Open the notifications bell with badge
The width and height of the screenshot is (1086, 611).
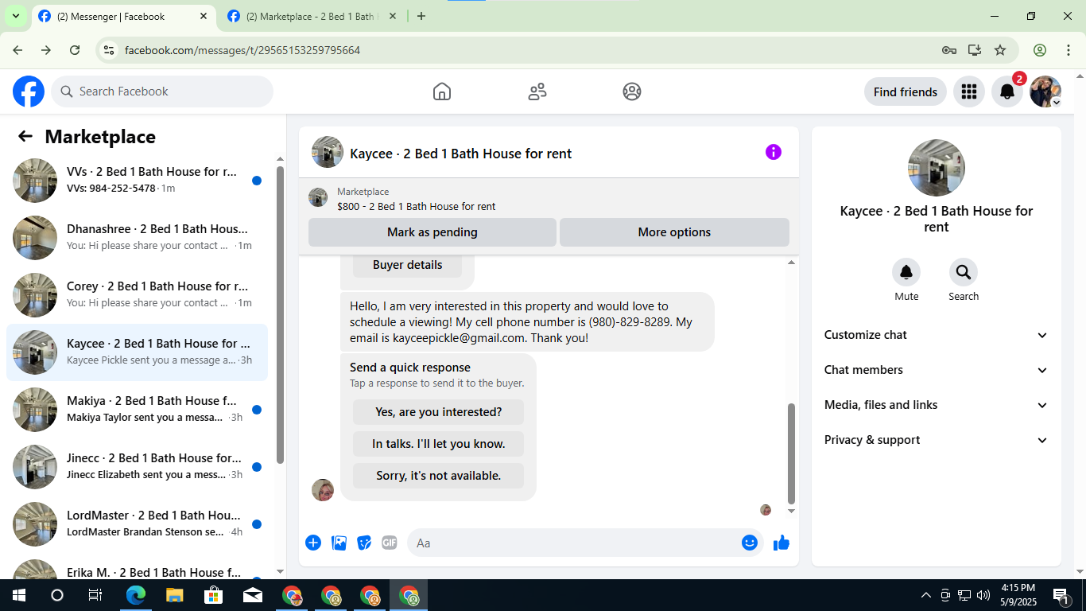pos(1007,91)
